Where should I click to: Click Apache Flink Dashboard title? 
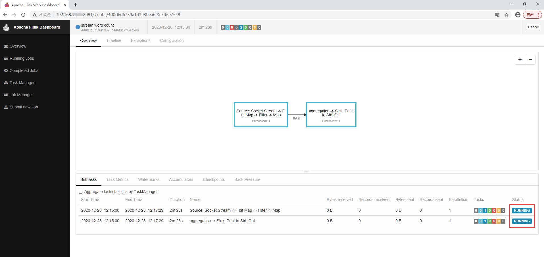pyautogui.click(x=37, y=27)
